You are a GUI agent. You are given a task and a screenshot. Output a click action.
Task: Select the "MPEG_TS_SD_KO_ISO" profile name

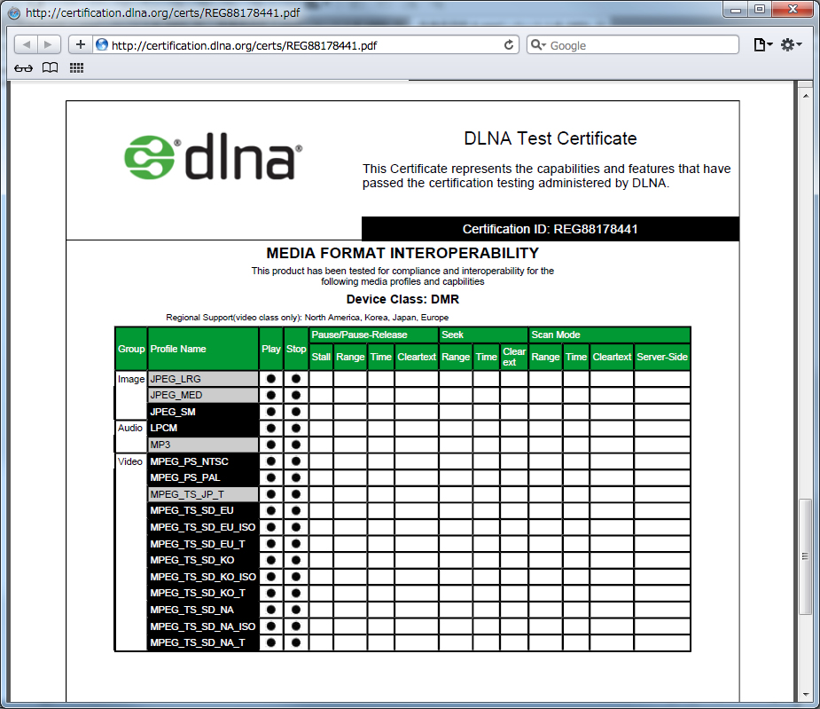point(203,577)
